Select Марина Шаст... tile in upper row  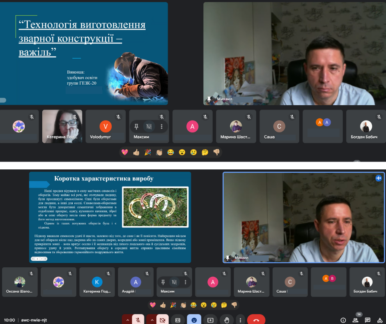(x=236, y=127)
